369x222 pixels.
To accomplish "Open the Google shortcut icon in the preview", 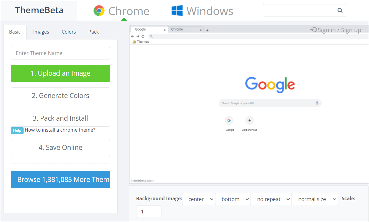I will tap(229, 120).
